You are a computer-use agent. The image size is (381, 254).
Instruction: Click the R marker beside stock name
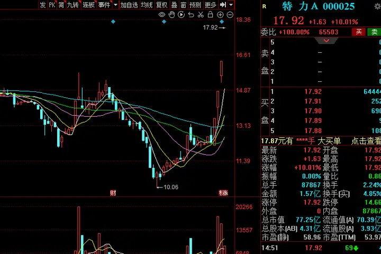point(264,6)
